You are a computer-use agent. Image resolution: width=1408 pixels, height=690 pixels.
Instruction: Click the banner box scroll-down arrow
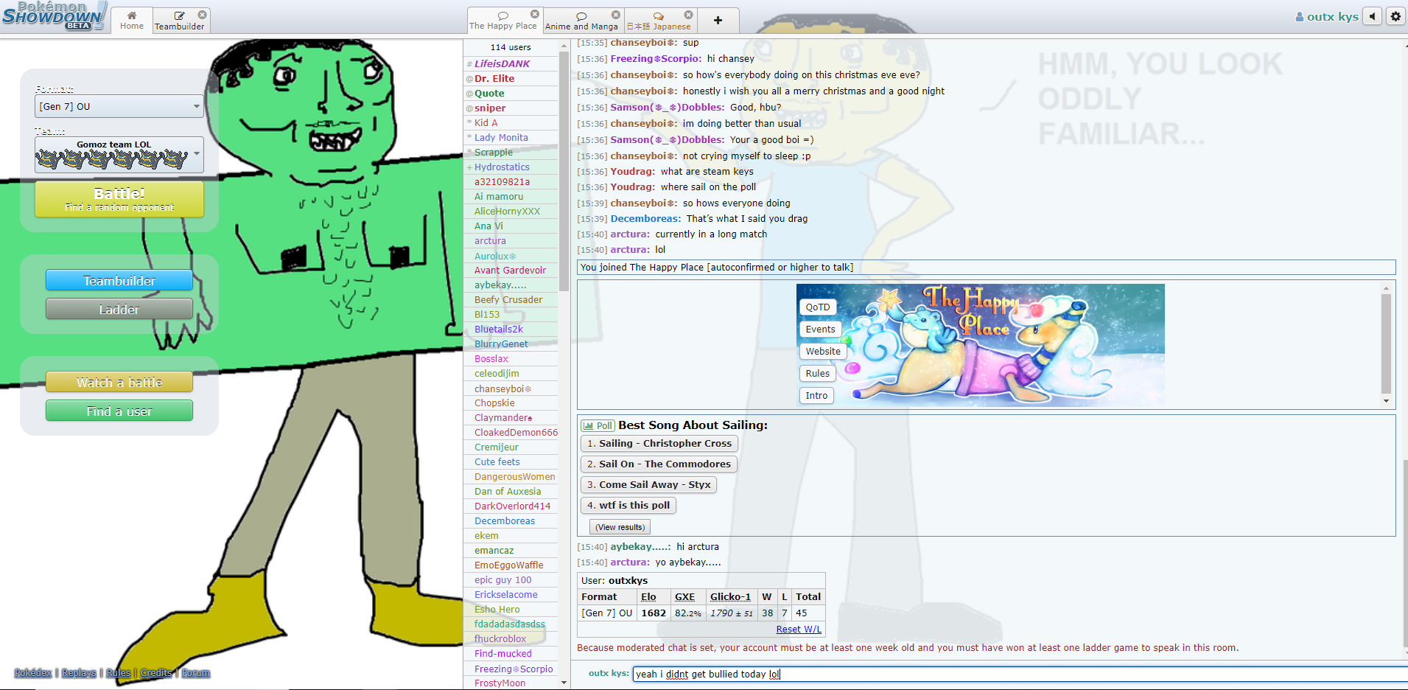coord(1386,401)
